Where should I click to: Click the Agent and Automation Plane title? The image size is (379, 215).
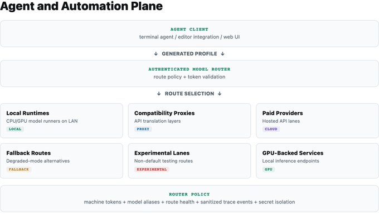(81, 6)
